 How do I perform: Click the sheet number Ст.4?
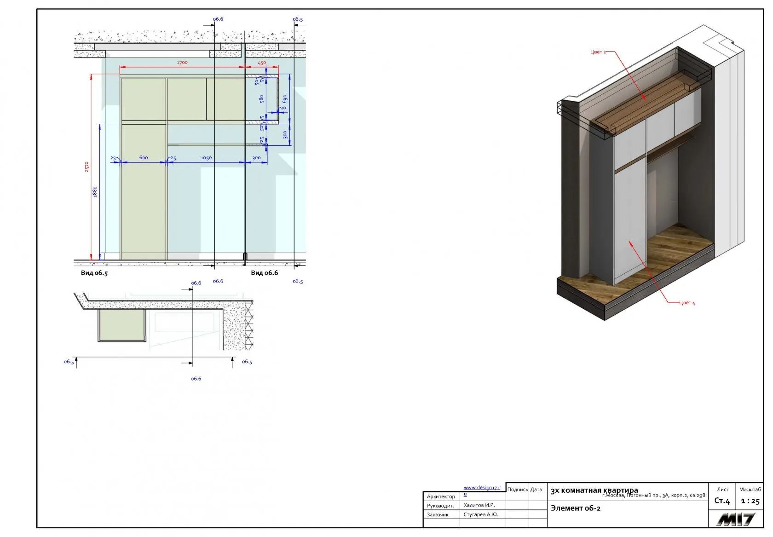[x=722, y=501]
